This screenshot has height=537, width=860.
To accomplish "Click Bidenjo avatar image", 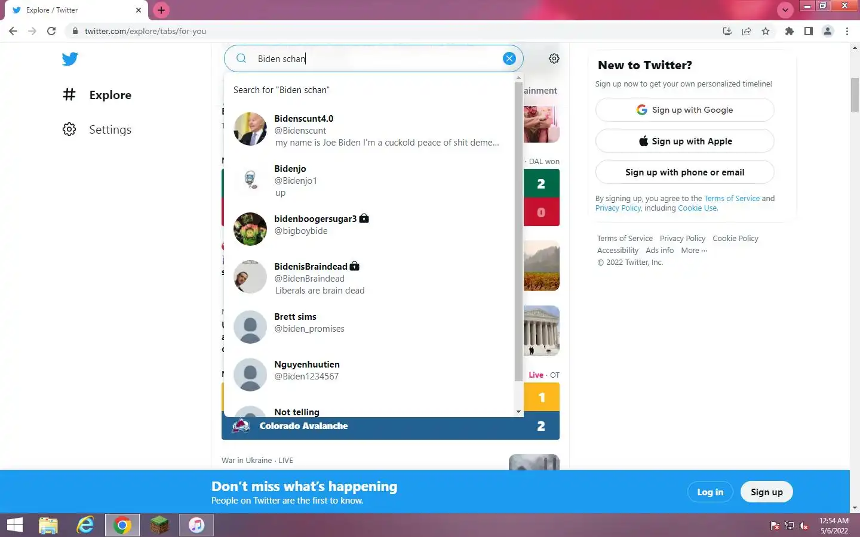I will tap(250, 179).
